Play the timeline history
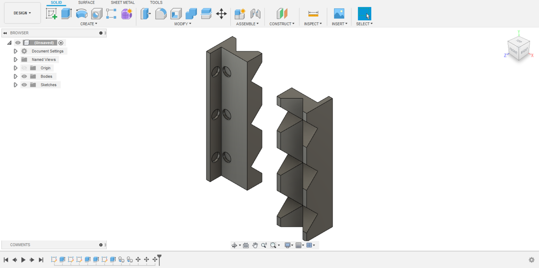This screenshot has height=268, width=539. [x=23, y=260]
